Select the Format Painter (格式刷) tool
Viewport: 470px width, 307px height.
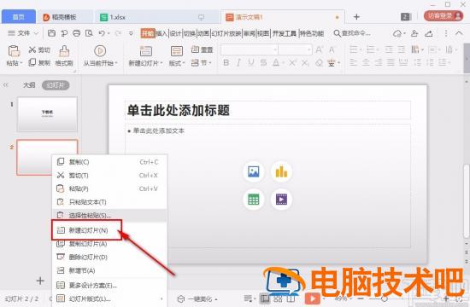pos(64,55)
